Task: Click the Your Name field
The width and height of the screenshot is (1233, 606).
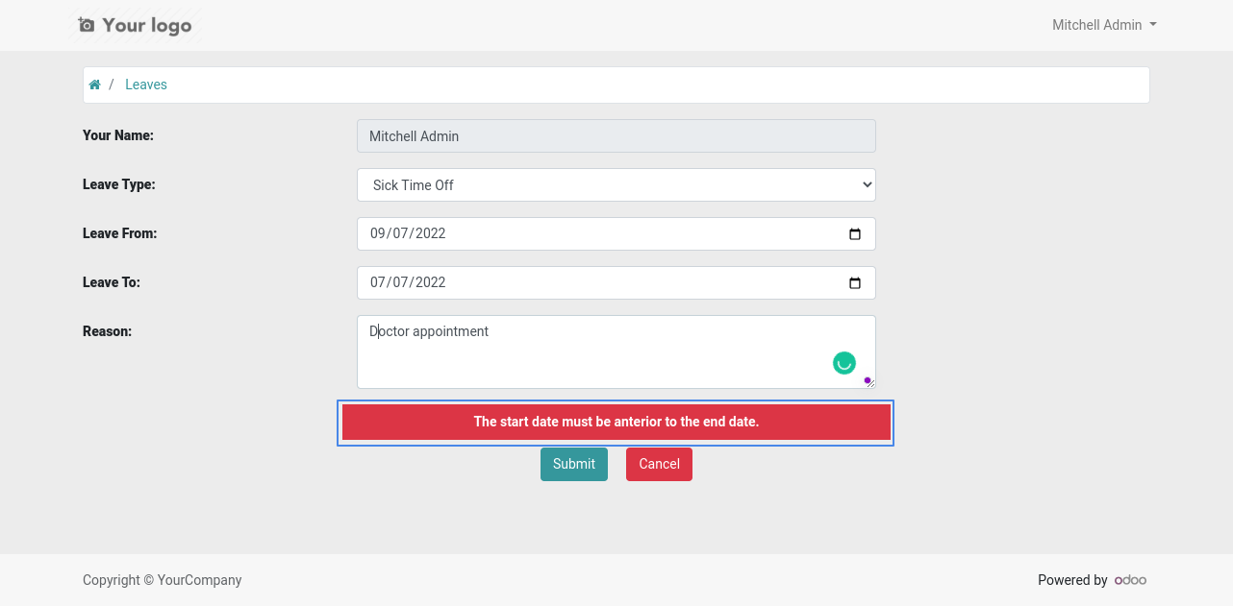Action: (x=616, y=136)
